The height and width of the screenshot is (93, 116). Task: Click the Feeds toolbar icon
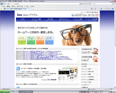coord(95,9)
